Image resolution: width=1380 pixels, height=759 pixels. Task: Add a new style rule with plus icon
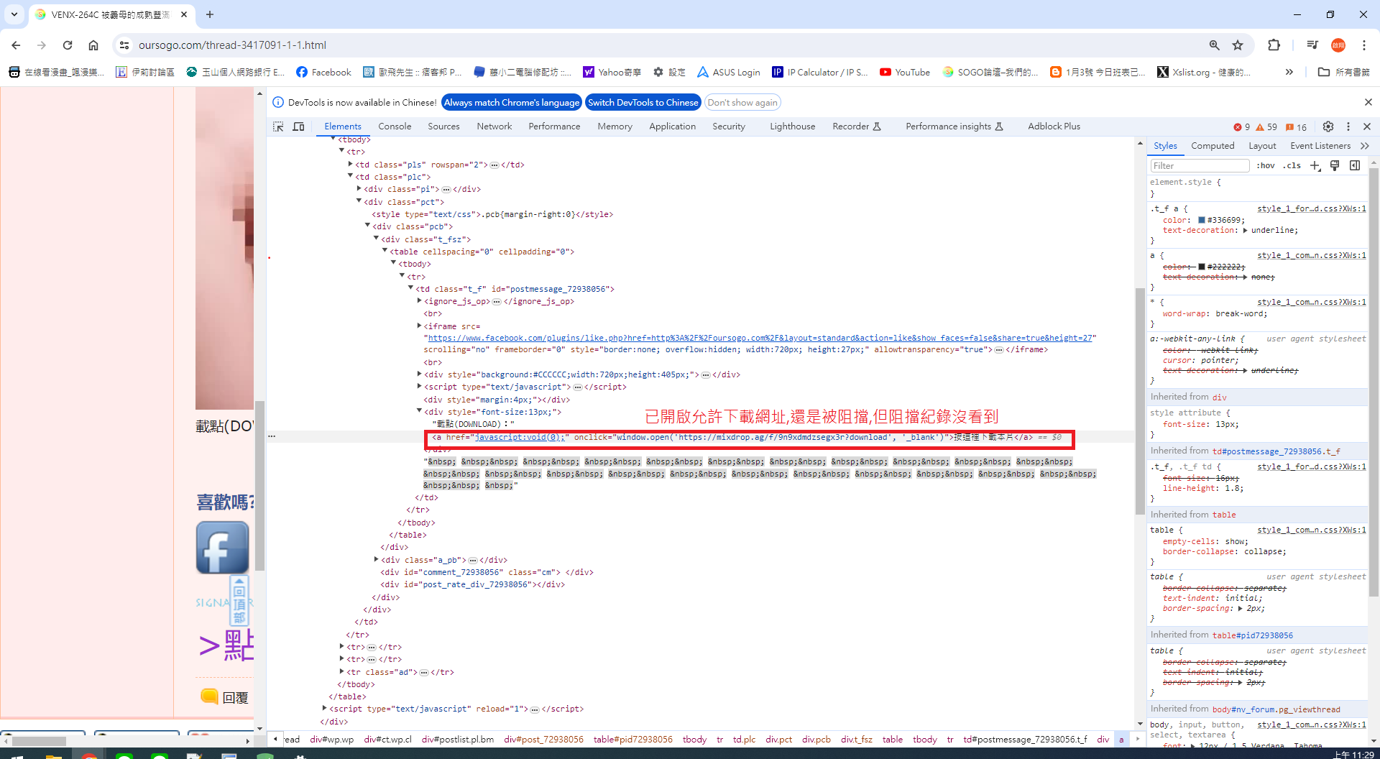point(1315,165)
